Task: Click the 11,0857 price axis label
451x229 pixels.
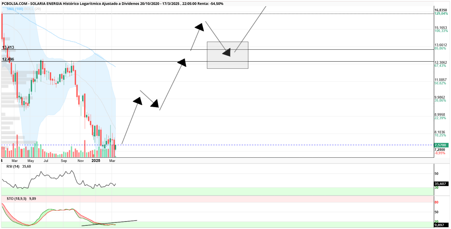Action: tap(441, 80)
